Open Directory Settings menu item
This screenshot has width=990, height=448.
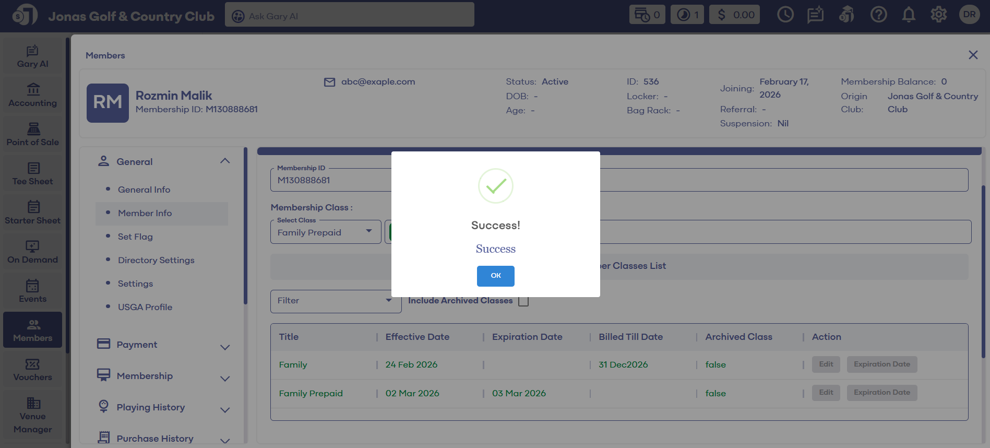(x=156, y=260)
